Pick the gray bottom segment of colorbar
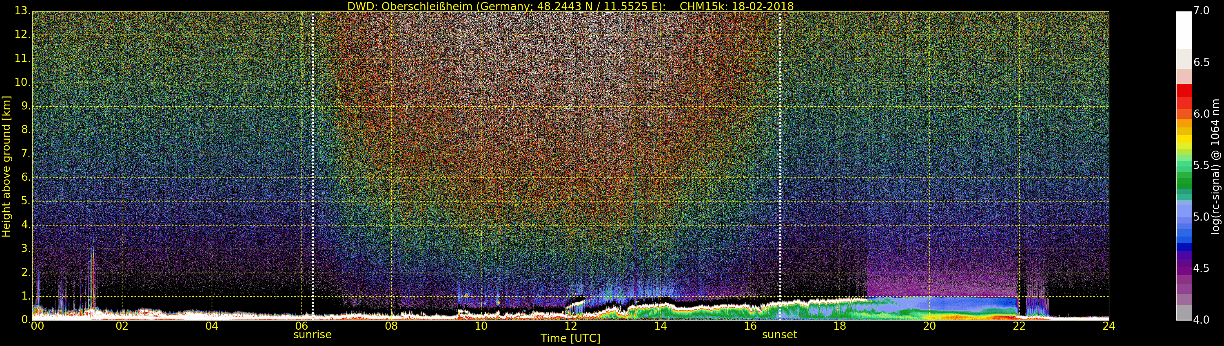The width and height of the screenshot is (1224, 346). point(1184,313)
